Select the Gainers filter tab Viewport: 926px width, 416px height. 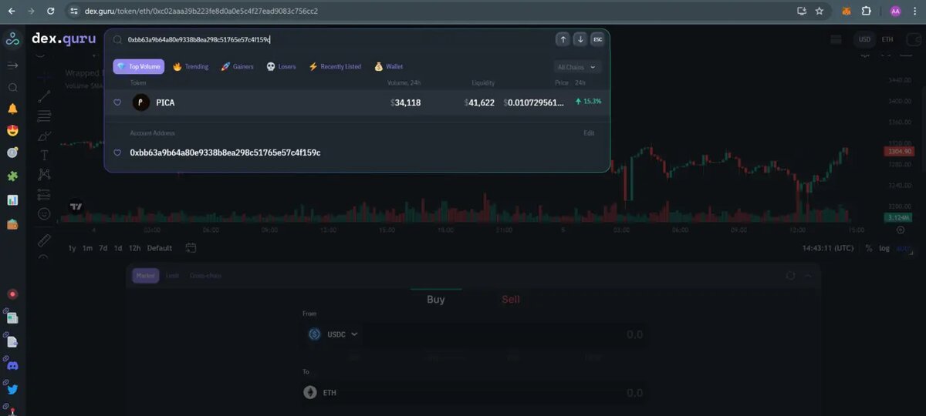(238, 67)
